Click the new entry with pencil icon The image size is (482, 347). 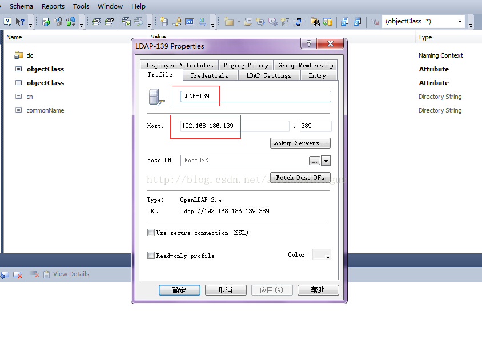(260, 22)
